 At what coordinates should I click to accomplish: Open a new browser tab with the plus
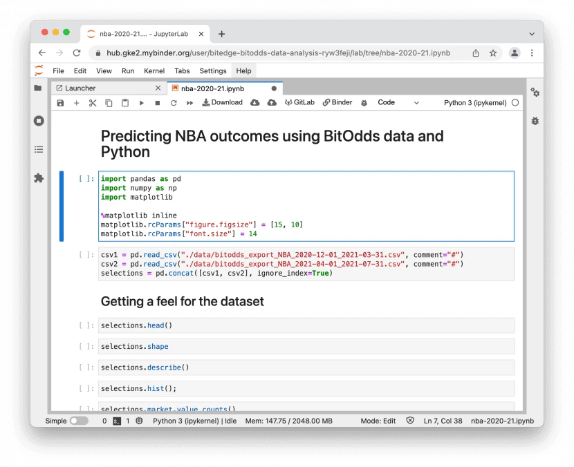221,34
